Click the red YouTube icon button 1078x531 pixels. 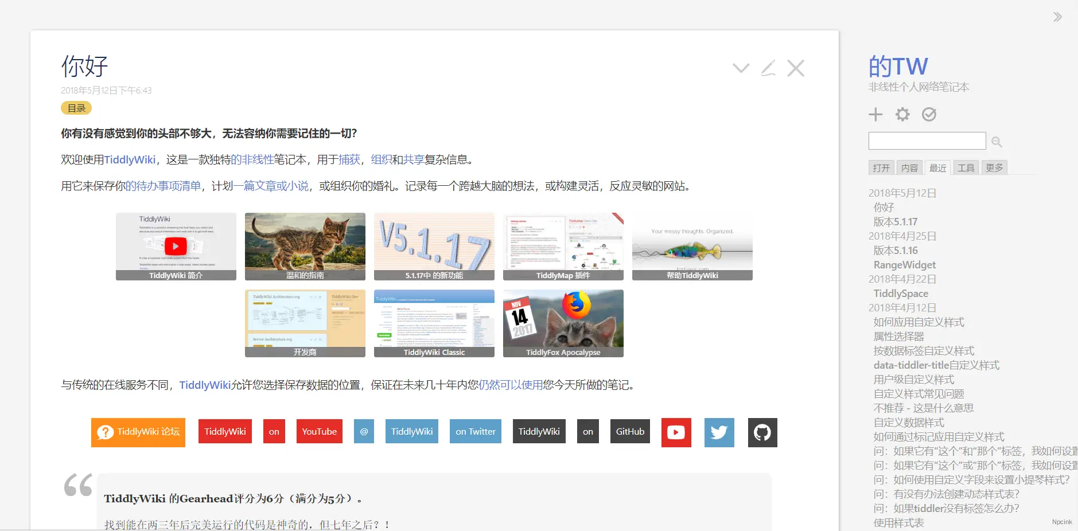click(676, 432)
